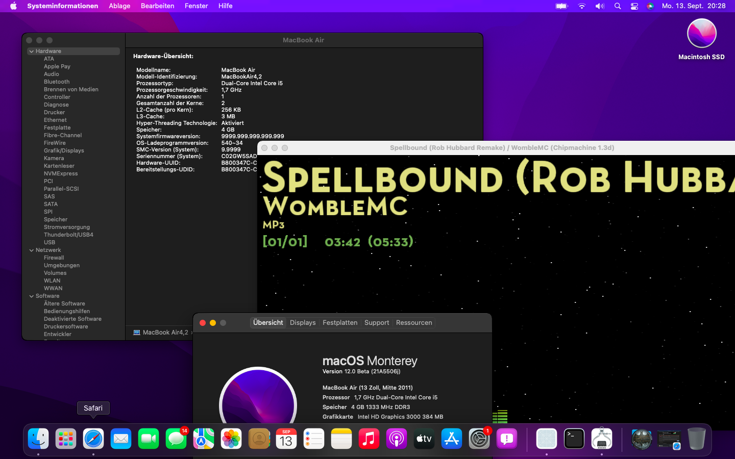The width and height of the screenshot is (735, 459).
Task: Open Calendar showing Sep 13
Action: pos(286,439)
